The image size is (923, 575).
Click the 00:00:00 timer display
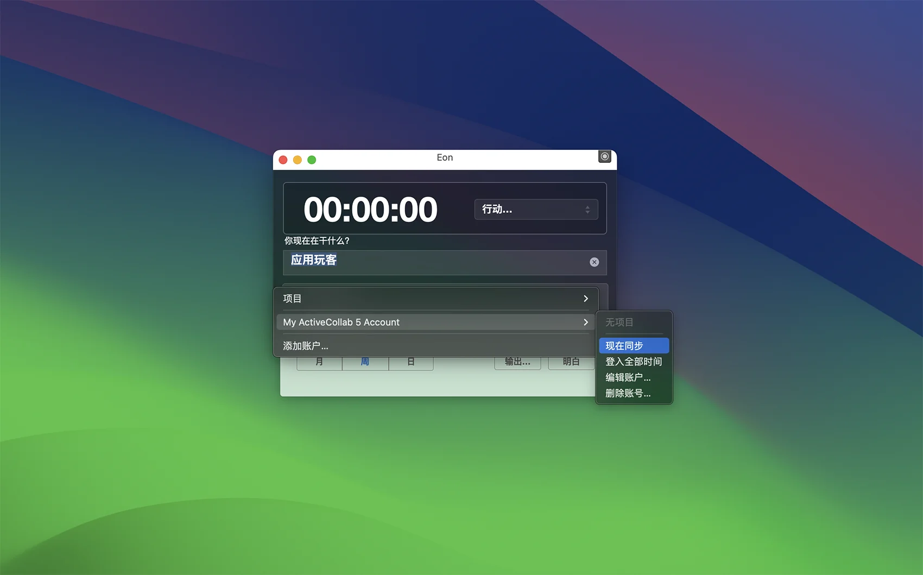point(370,210)
